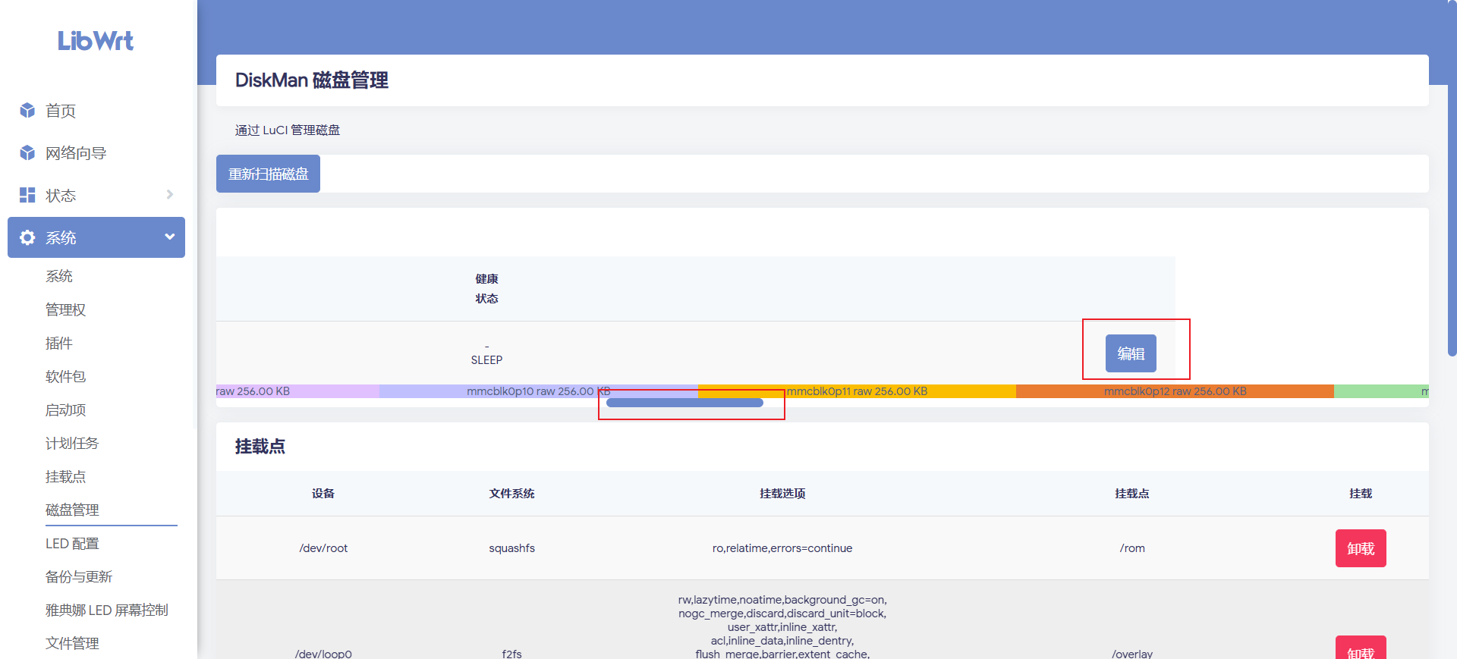This screenshot has height=659, width=1457.
Task: Click the 挂载点 section heading
Action: [x=260, y=447]
